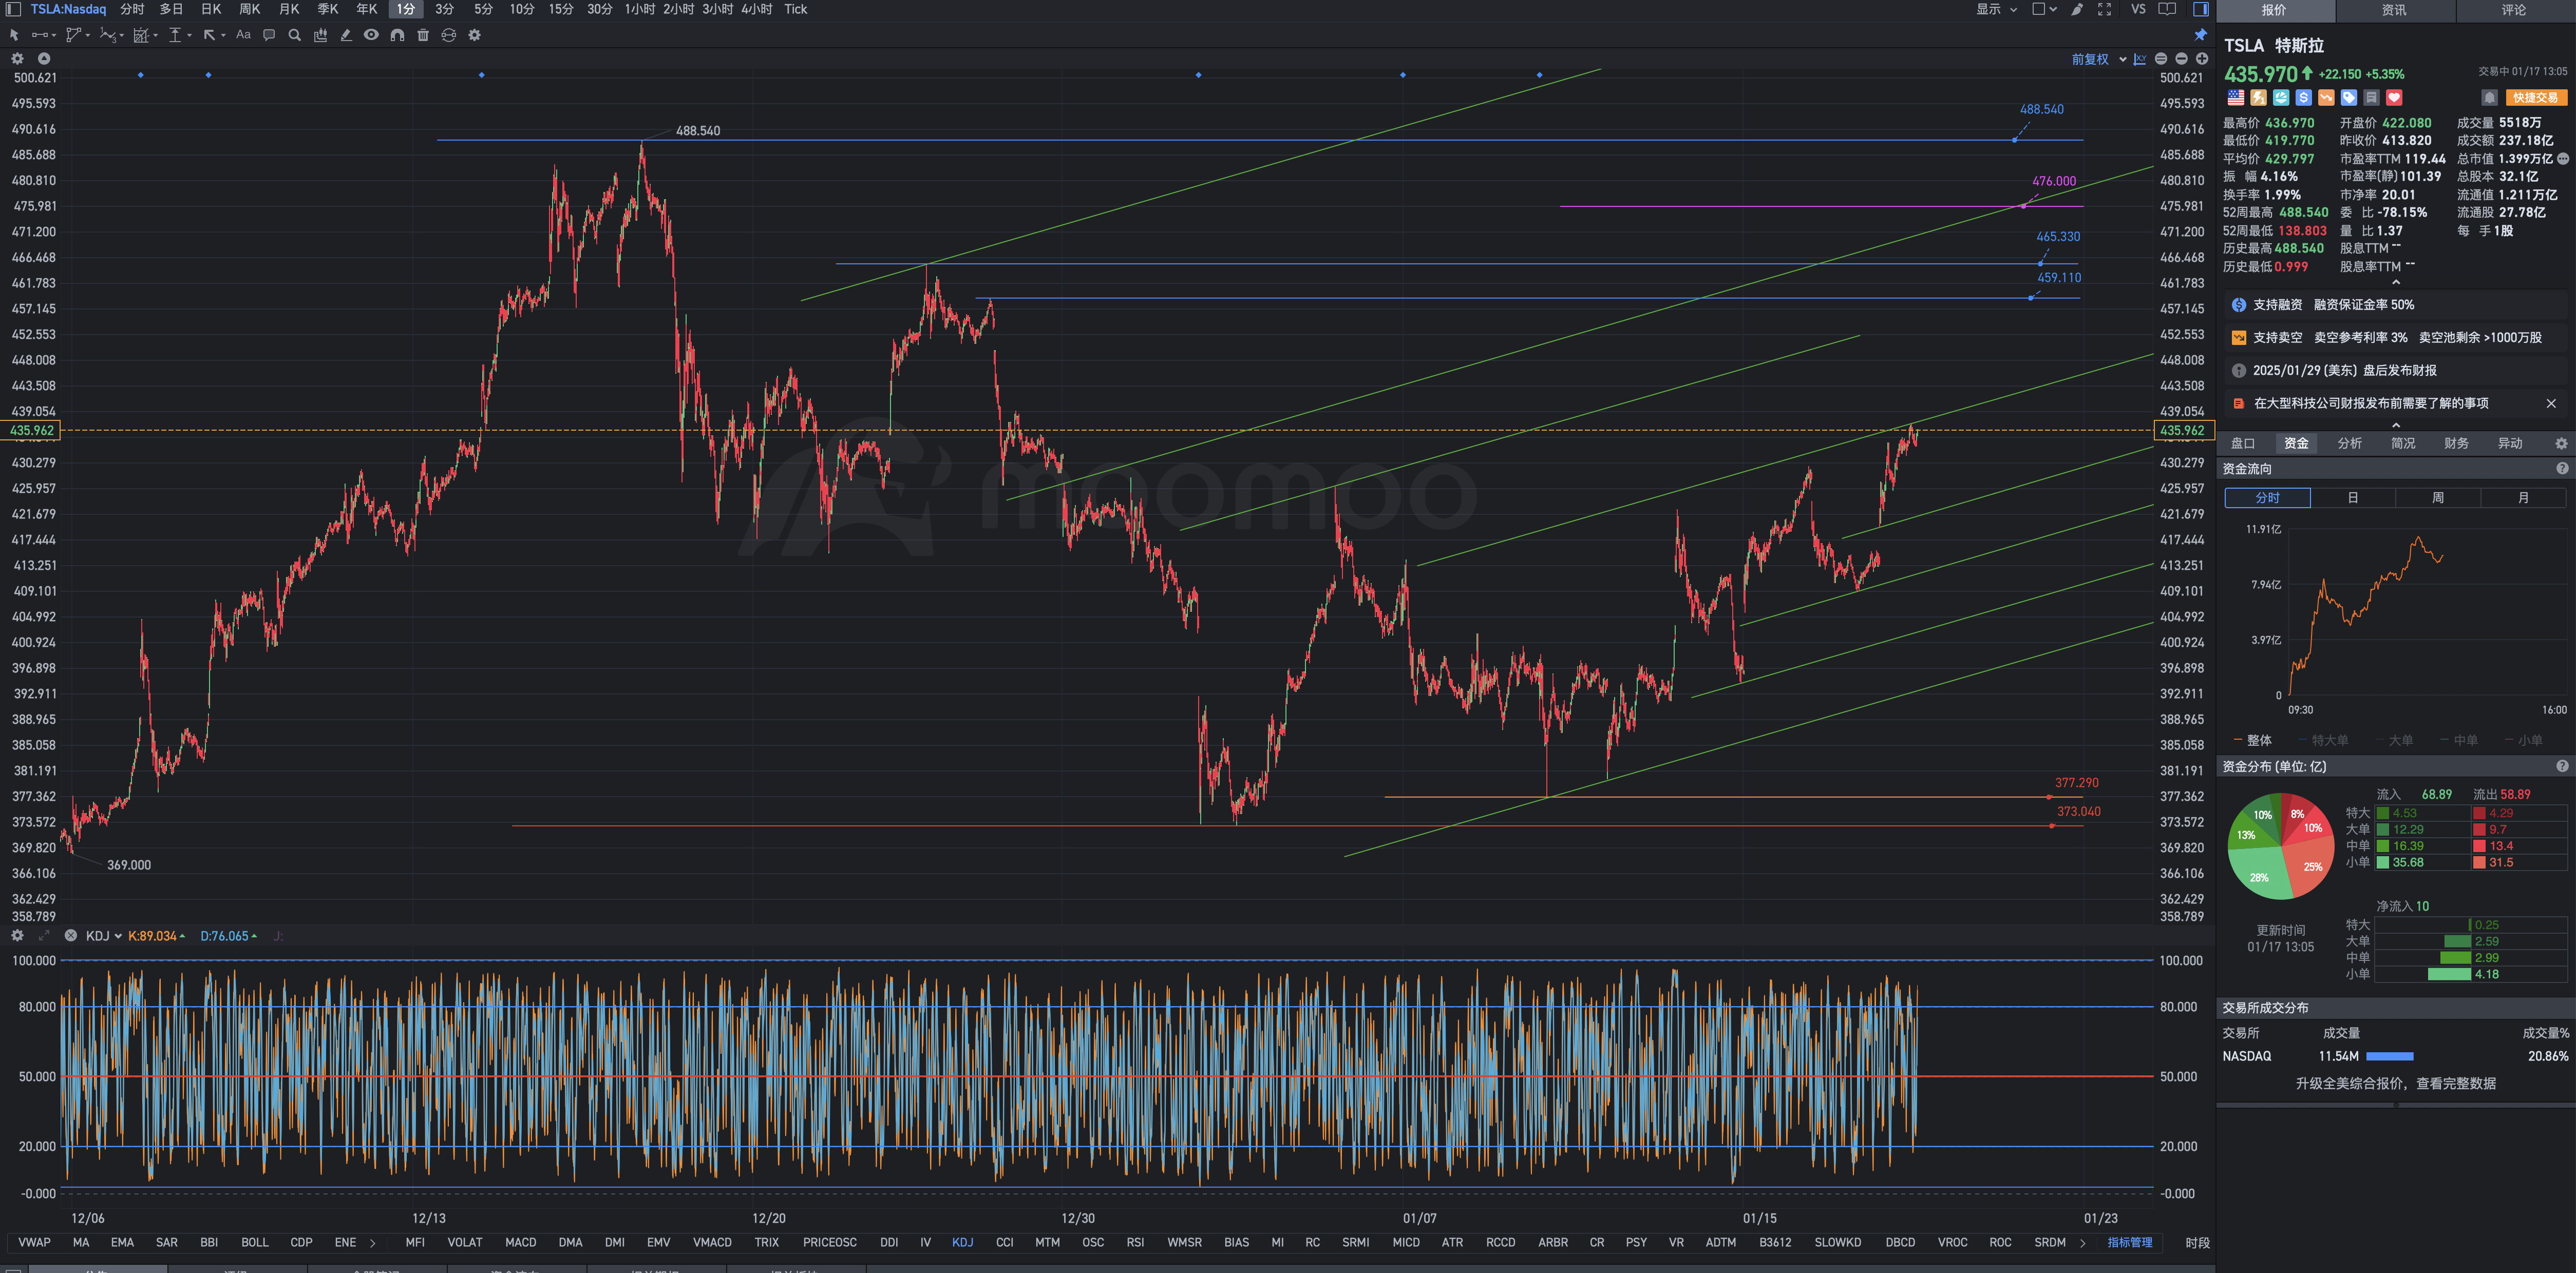Select the comment bubble annotation tool

(x=269, y=35)
